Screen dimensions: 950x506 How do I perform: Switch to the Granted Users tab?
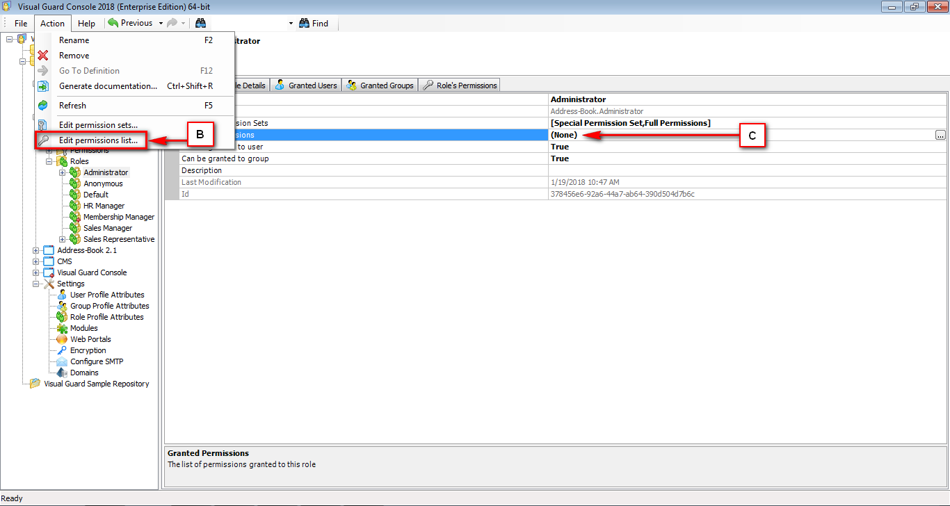point(306,85)
